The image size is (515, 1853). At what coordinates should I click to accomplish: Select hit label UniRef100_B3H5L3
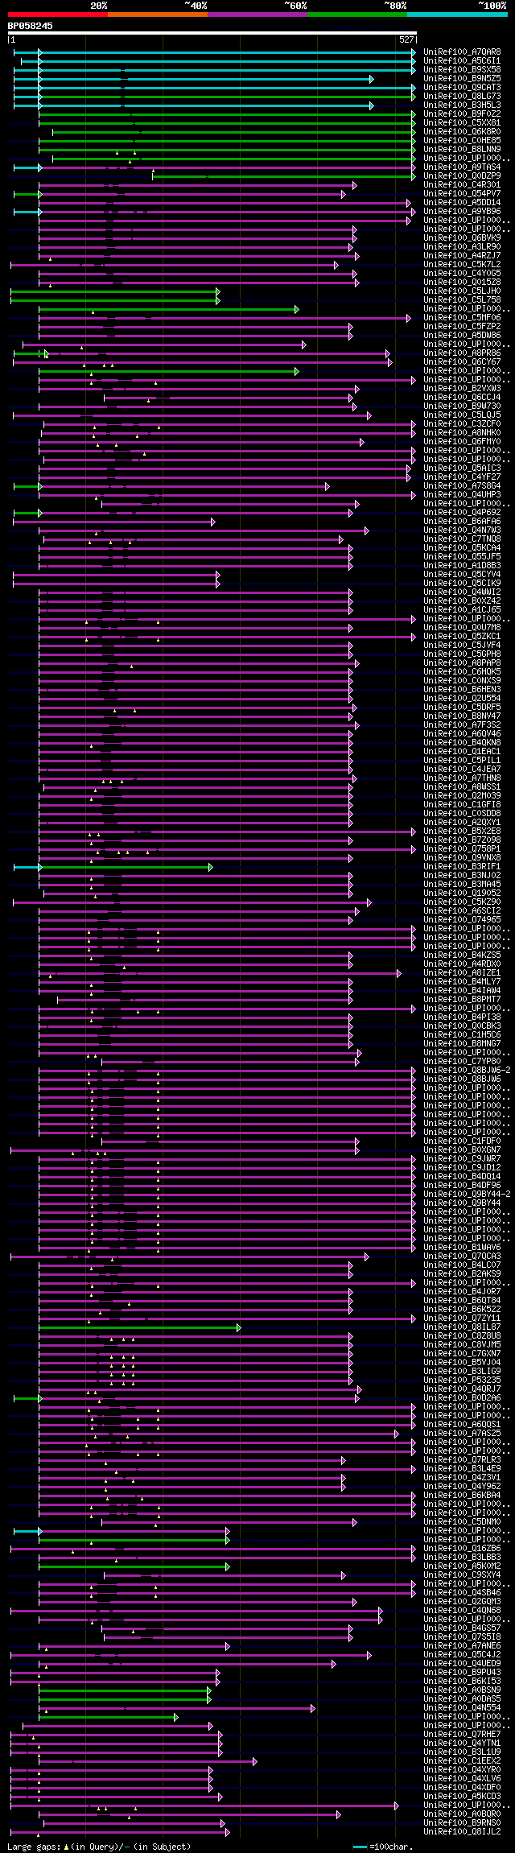coord(462,105)
